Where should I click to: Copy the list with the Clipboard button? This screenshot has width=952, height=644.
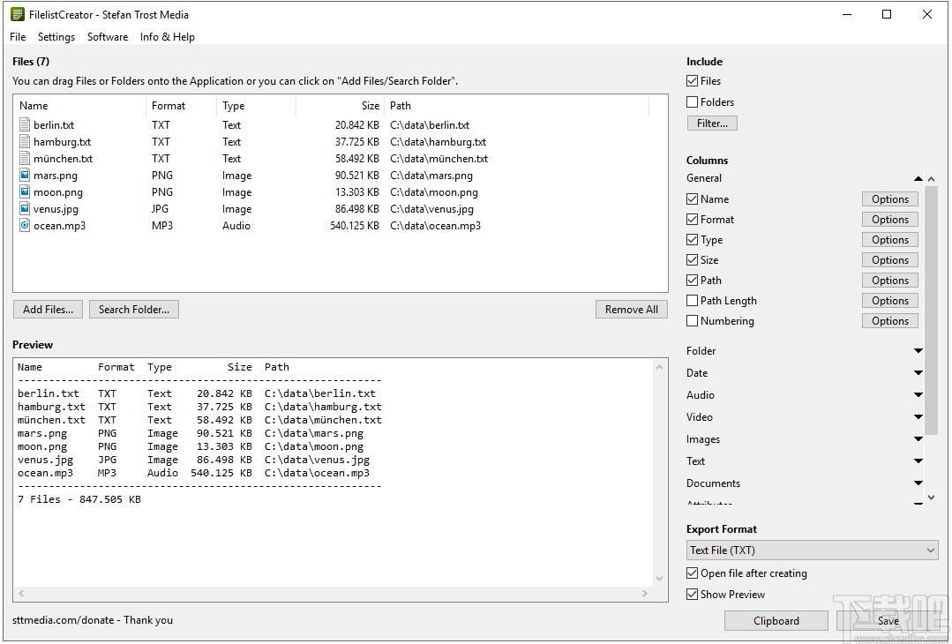pyautogui.click(x=776, y=621)
